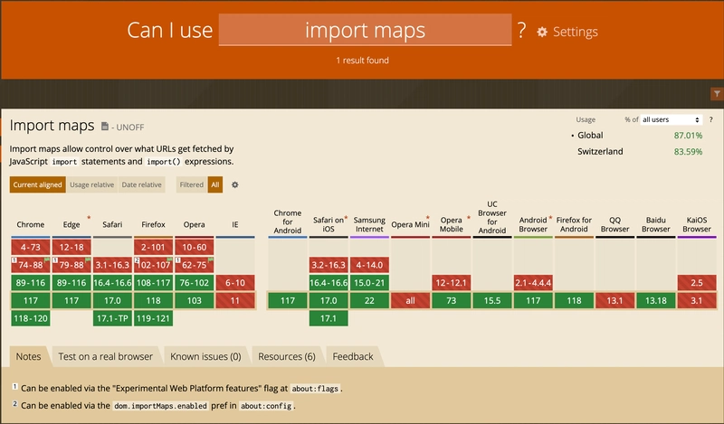724x424 pixels.
Task: Click the IE column header
Action: [x=235, y=225]
